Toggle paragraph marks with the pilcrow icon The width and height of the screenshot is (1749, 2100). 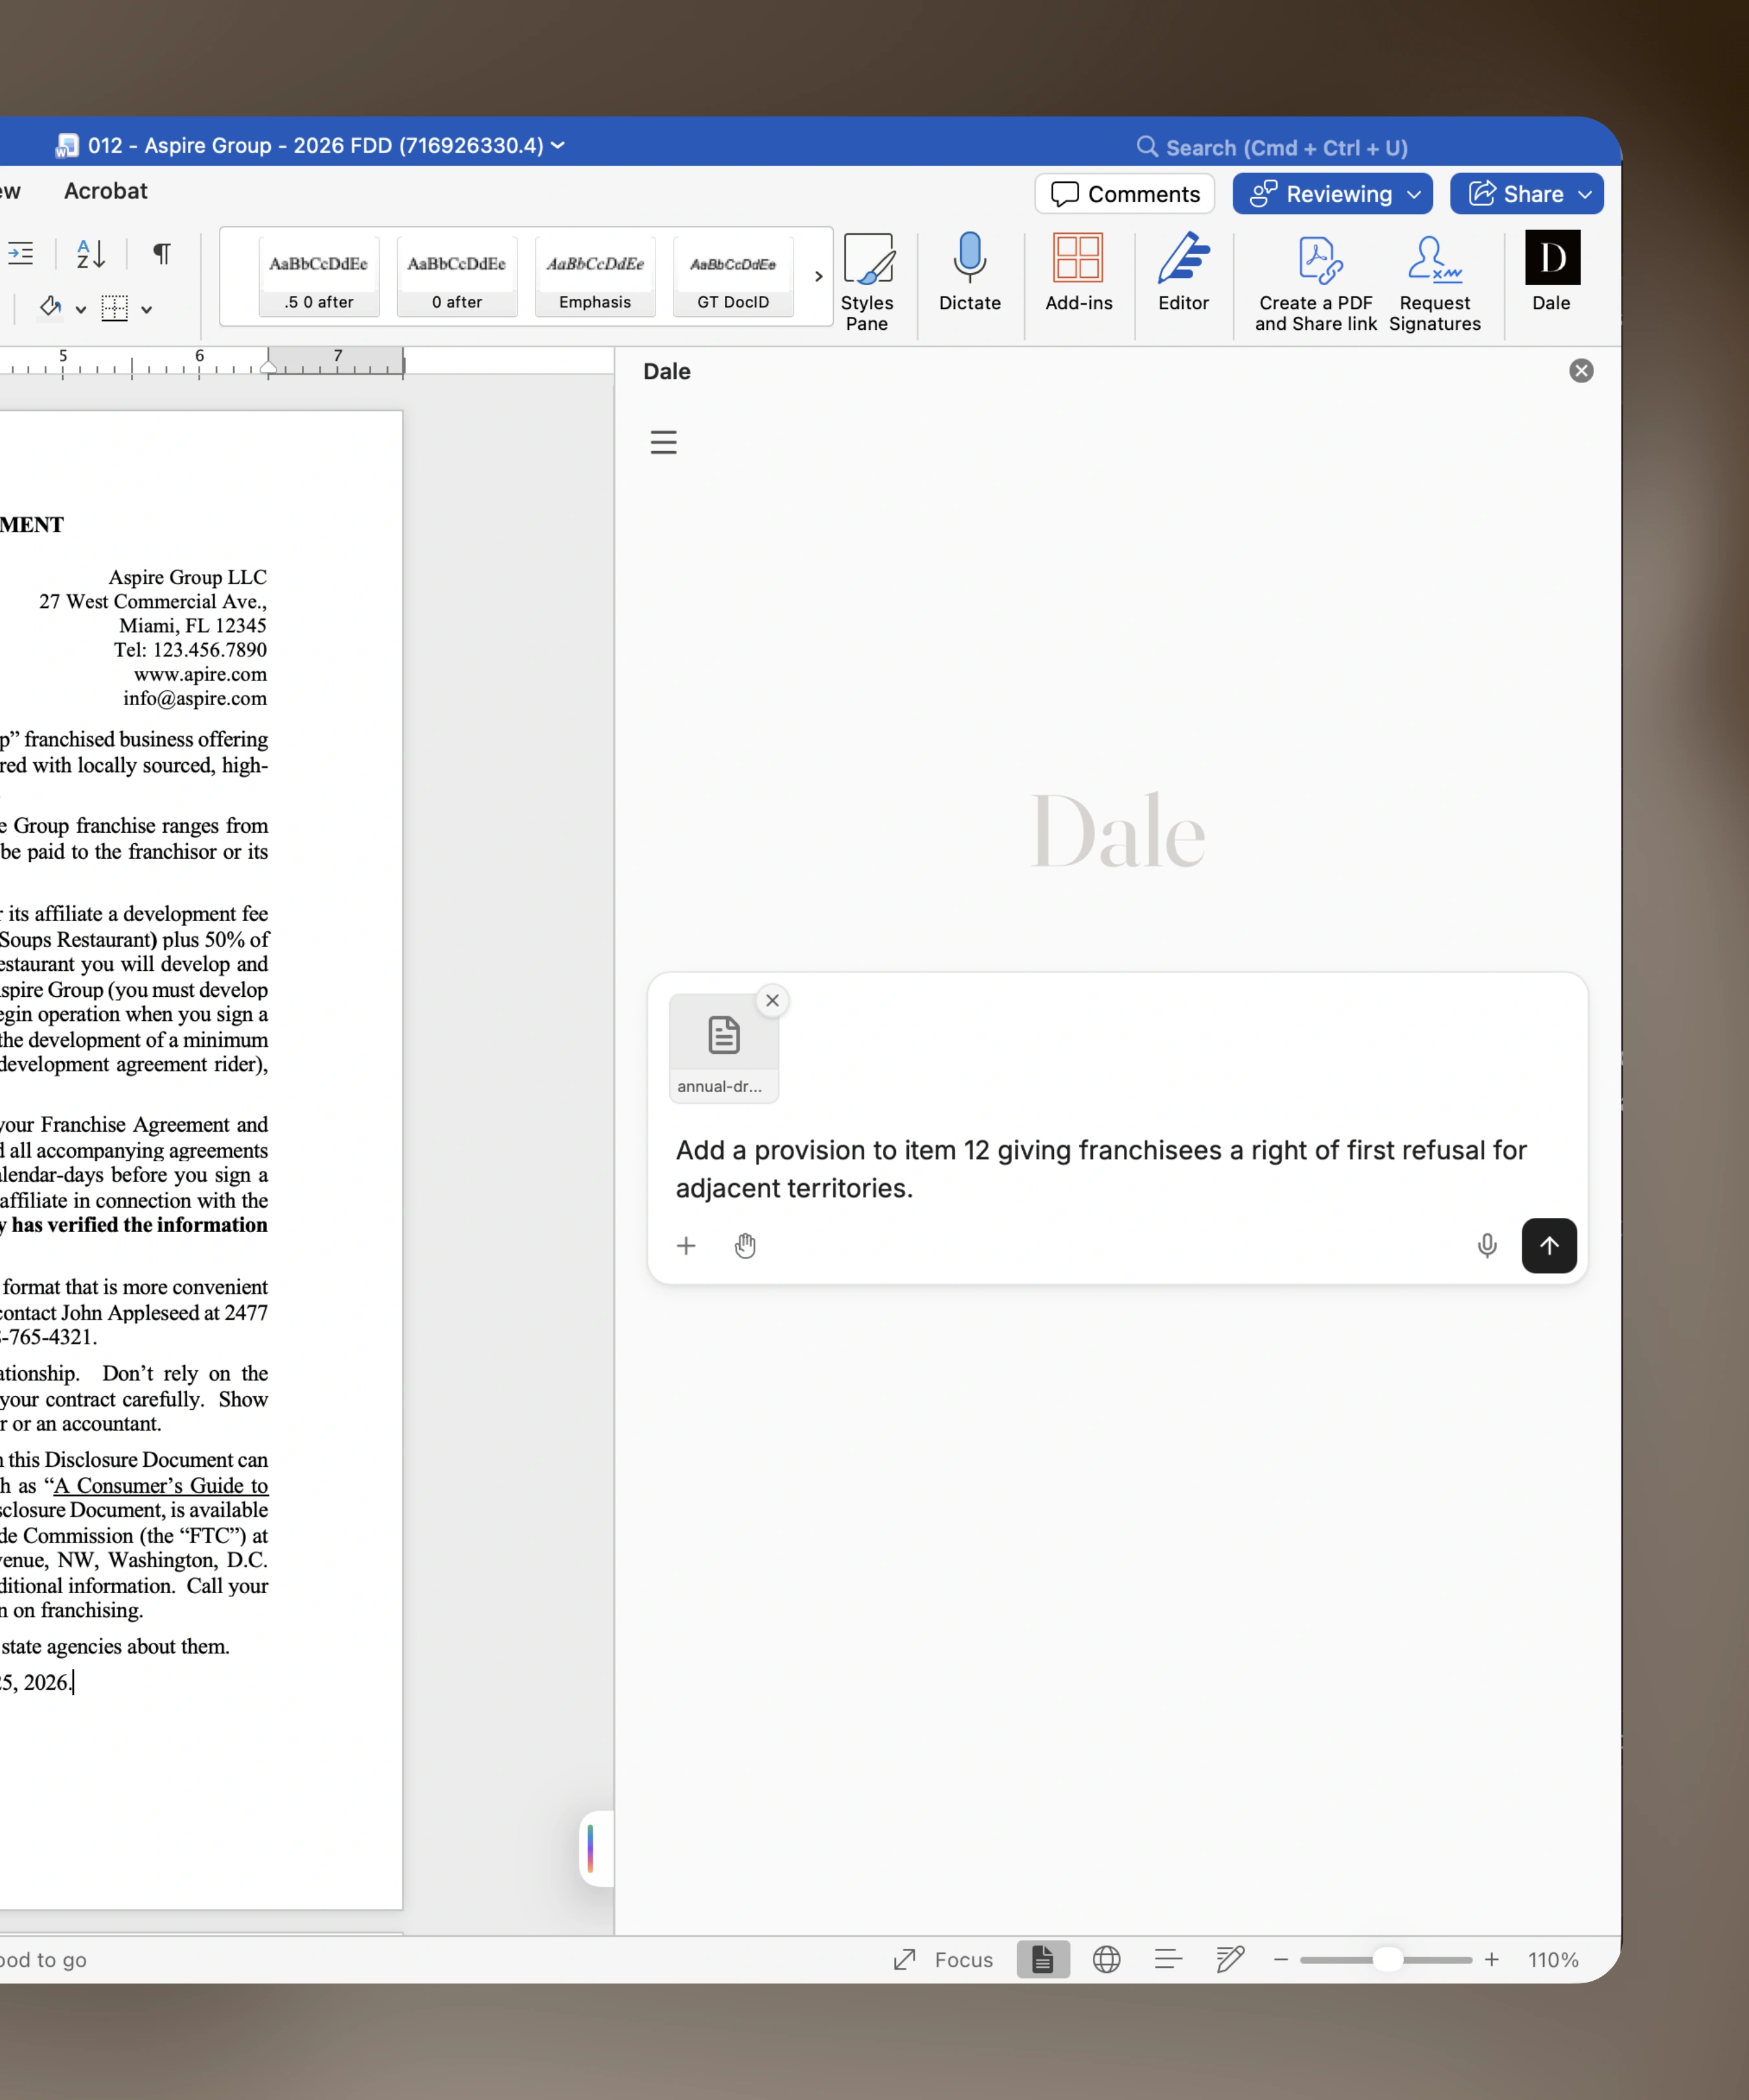(161, 254)
